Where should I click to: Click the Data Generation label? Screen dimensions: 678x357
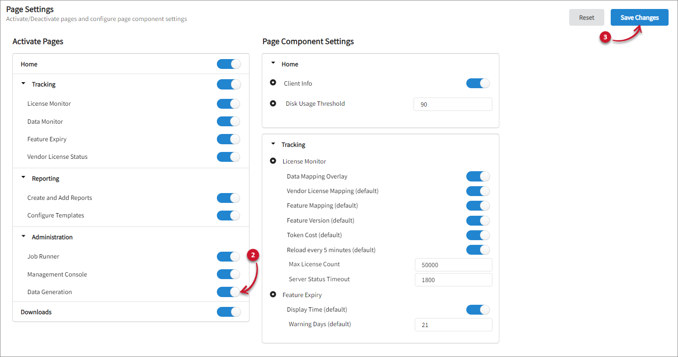(50, 292)
